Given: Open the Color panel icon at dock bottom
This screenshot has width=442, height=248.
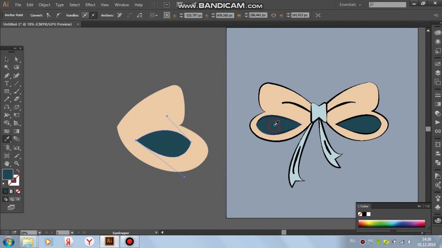Looking at the screenshot, I should 438,220.
